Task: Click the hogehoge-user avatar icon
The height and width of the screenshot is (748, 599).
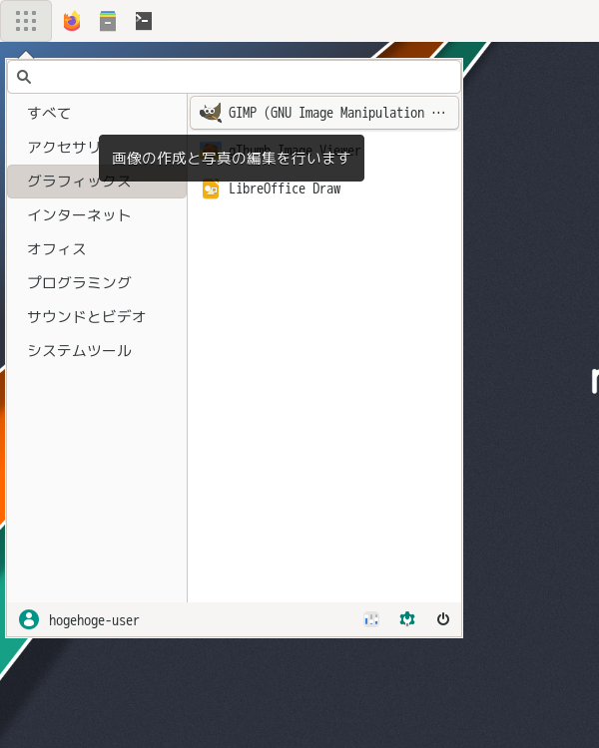Action: 29,619
